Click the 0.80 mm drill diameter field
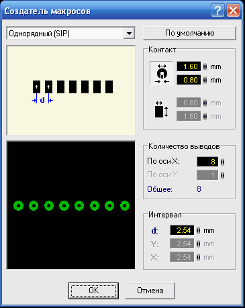Screen dimensions: 245x308 (x=189, y=80)
